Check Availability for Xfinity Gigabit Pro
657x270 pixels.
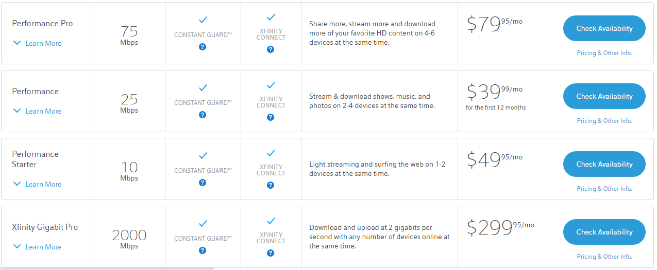coord(604,232)
